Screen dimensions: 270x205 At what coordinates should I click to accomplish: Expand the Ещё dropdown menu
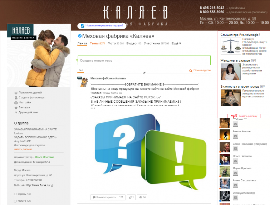(x=176, y=43)
